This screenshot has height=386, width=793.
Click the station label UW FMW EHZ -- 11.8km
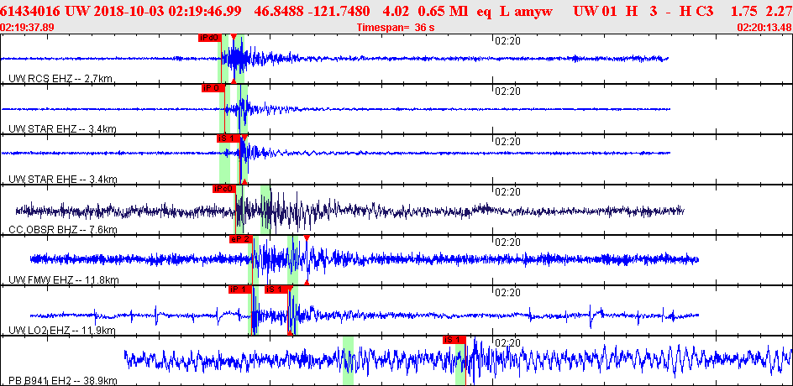click(64, 280)
